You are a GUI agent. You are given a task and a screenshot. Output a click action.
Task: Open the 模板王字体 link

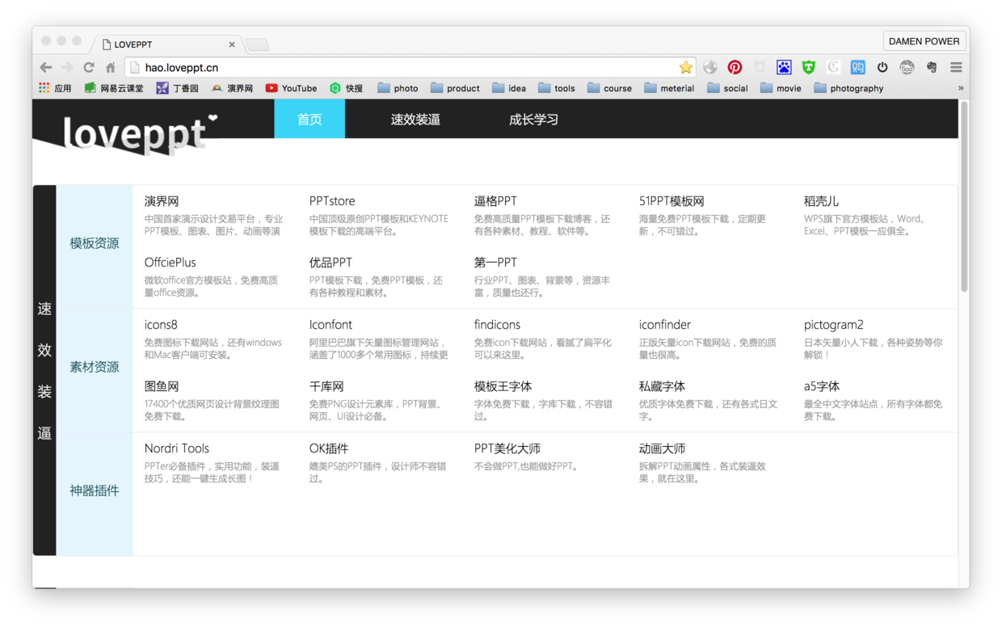[503, 386]
